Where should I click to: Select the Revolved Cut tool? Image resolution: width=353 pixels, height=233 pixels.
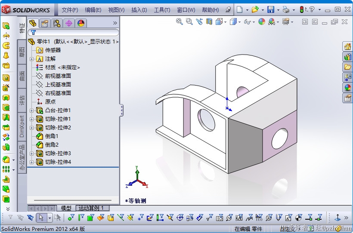tap(6, 98)
